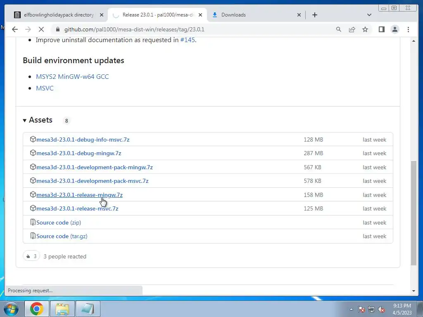The width and height of the screenshot is (423, 317).
Task: Bookmark this page with the star
Action: (x=365, y=29)
